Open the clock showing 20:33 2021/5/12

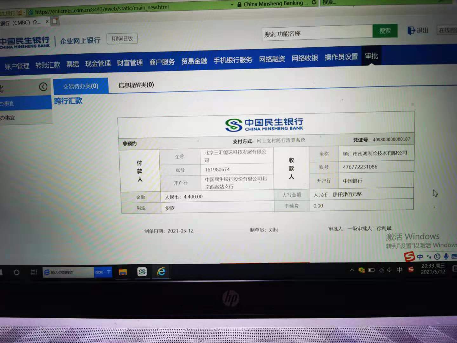(x=433, y=269)
